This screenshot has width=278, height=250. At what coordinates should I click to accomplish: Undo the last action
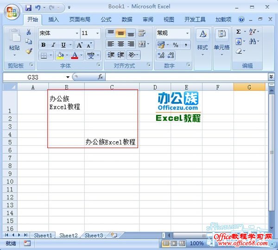pyautogui.click(x=38, y=7)
